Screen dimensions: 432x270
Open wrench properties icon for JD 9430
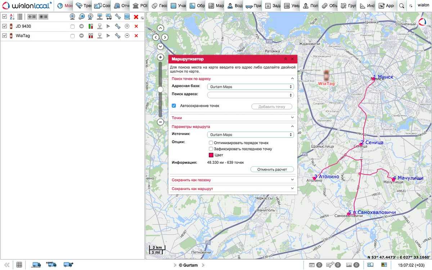[x=117, y=26]
